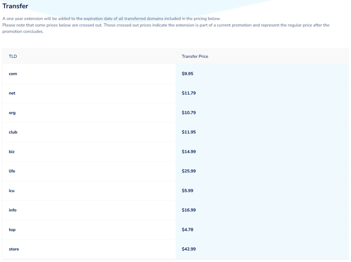Click the $25.99 price for life

(x=189, y=171)
